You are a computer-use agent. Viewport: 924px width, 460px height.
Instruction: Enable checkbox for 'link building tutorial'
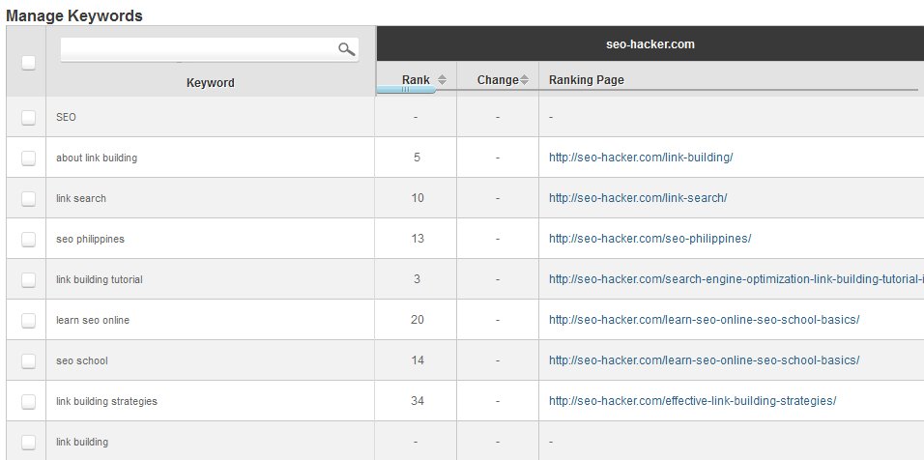(28, 279)
